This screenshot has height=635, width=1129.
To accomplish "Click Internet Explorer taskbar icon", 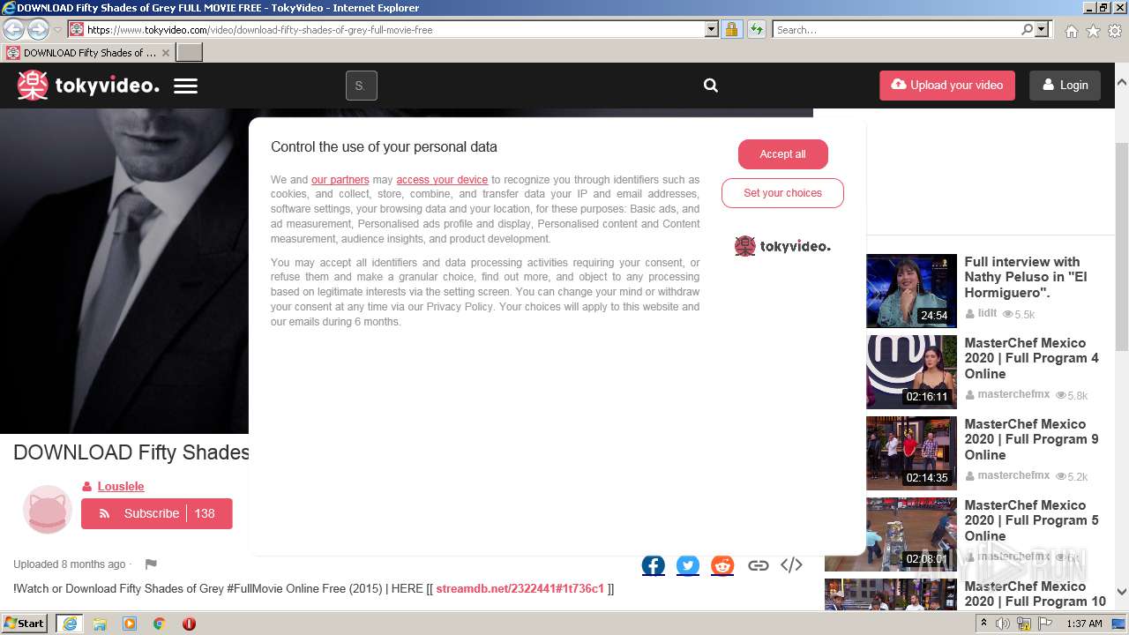I will [x=69, y=624].
